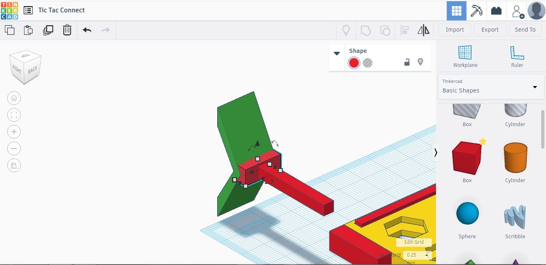
Task: Show all hidden objects with the lightbulb icon
Action: pos(346,30)
